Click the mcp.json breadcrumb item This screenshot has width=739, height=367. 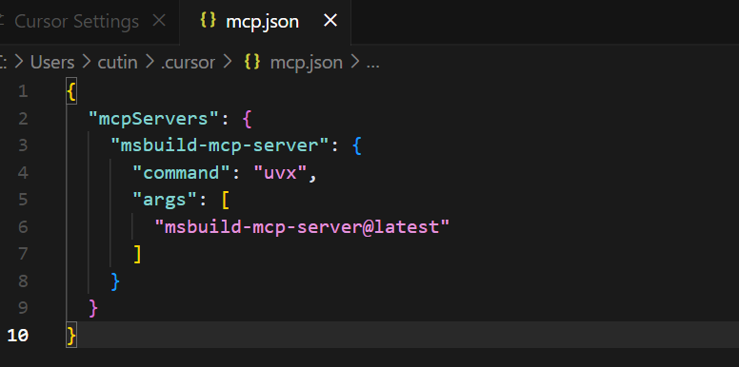(x=307, y=63)
